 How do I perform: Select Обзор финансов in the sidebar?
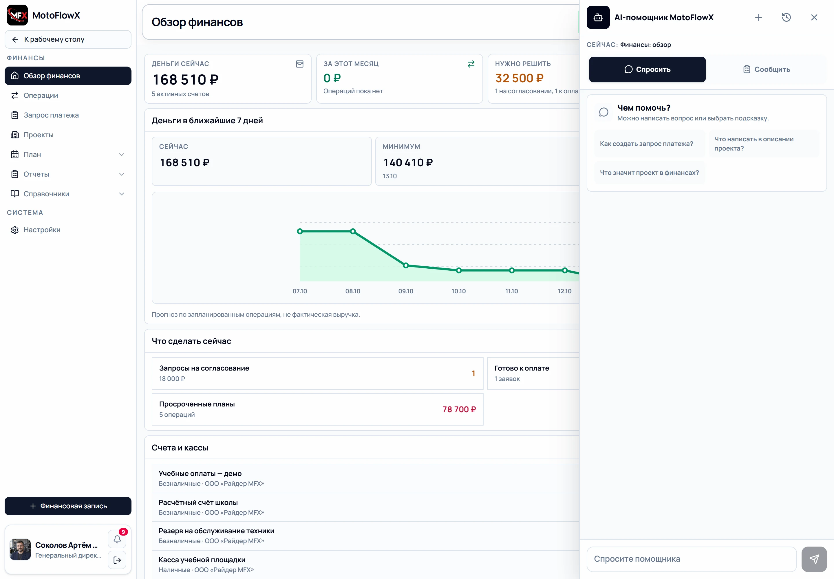[x=68, y=76]
